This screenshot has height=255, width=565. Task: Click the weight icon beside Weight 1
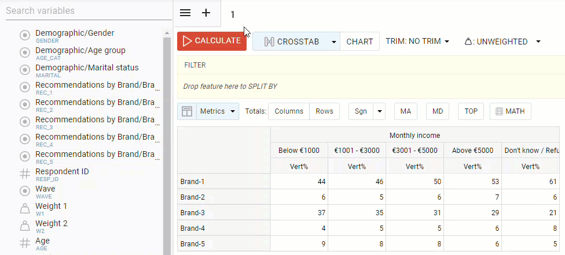pyautogui.click(x=25, y=208)
